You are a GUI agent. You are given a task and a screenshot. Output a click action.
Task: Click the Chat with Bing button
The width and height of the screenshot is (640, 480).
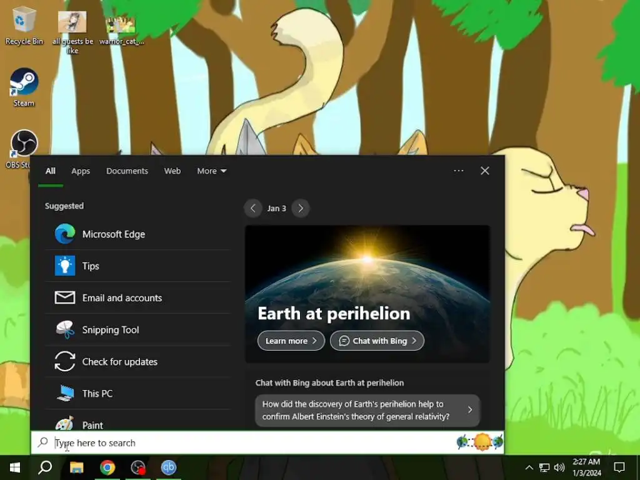coord(377,341)
